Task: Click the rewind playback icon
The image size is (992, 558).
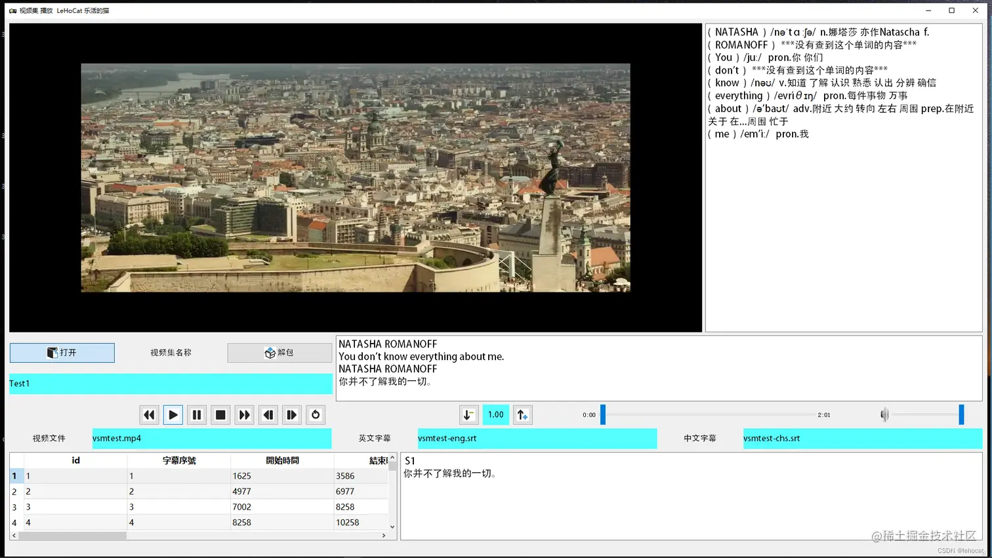Action: tap(149, 415)
